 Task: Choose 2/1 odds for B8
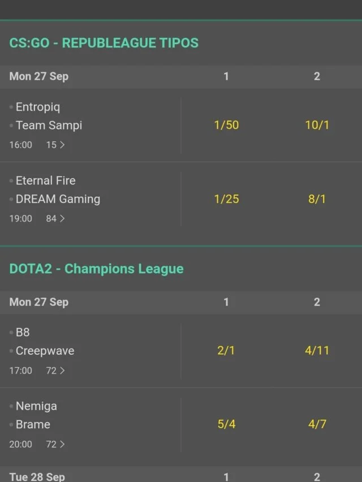226,350
